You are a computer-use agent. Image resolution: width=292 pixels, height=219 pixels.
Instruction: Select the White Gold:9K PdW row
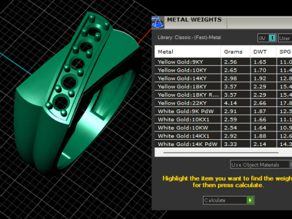click(x=223, y=111)
